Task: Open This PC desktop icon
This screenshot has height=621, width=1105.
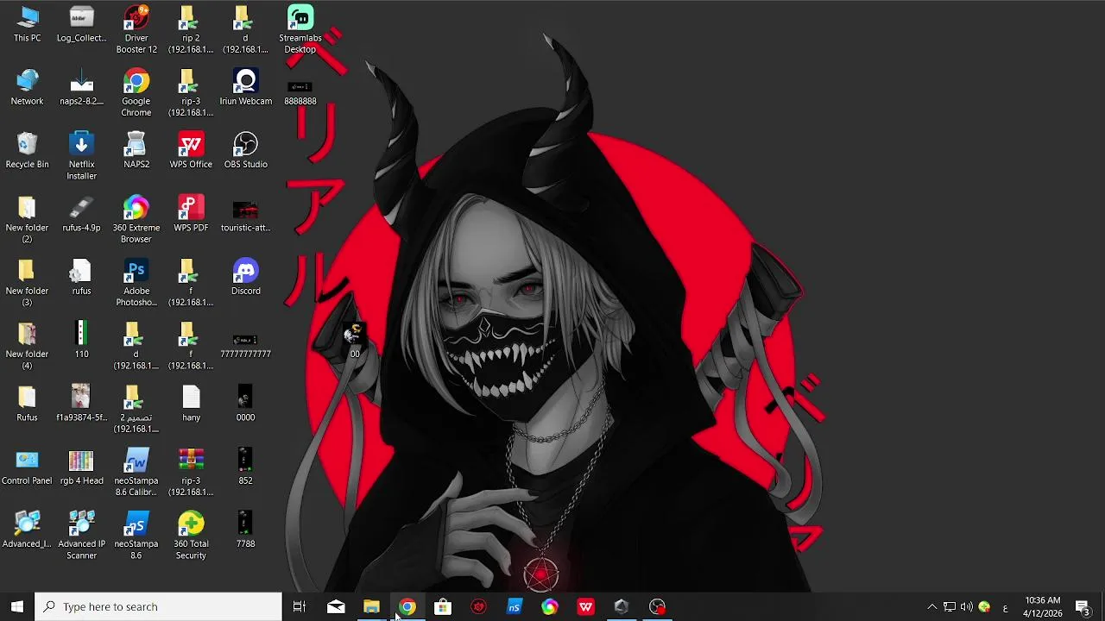Action: 27,24
